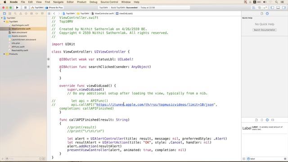Stop the running build
The width and height of the screenshot is (288, 162).
pyautogui.click(x=25, y=8)
